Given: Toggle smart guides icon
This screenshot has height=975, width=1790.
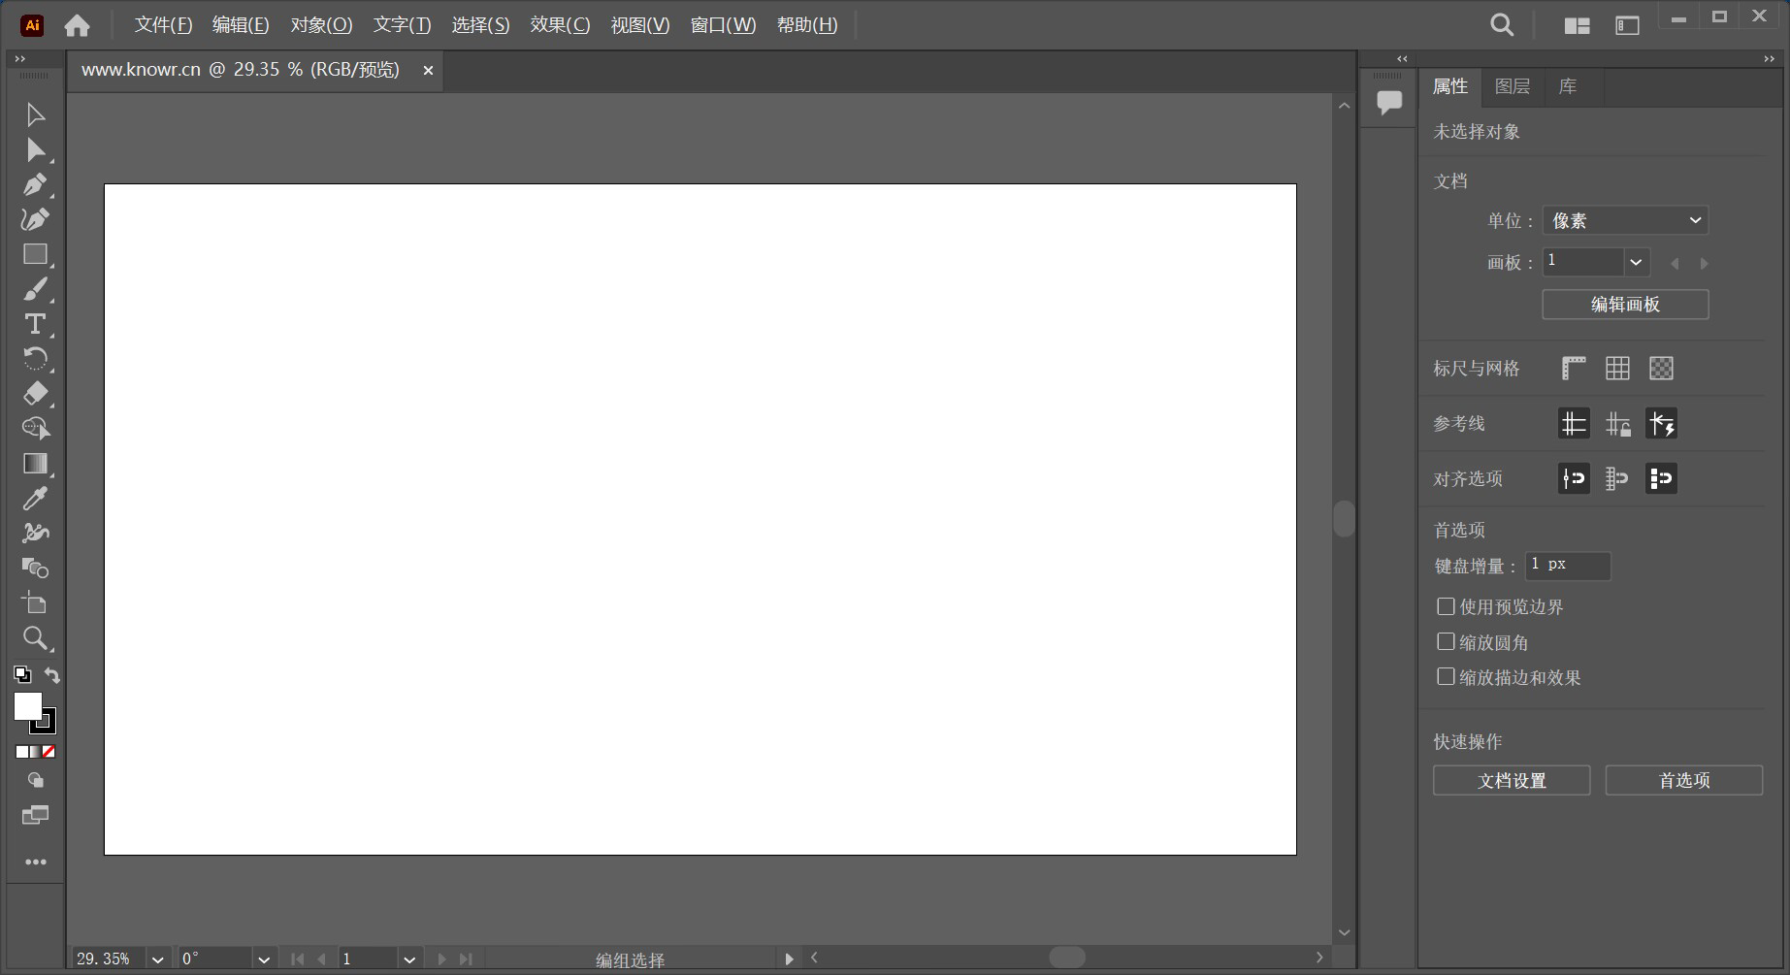Looking at the screenshot, I should [x=1661, y=424].
